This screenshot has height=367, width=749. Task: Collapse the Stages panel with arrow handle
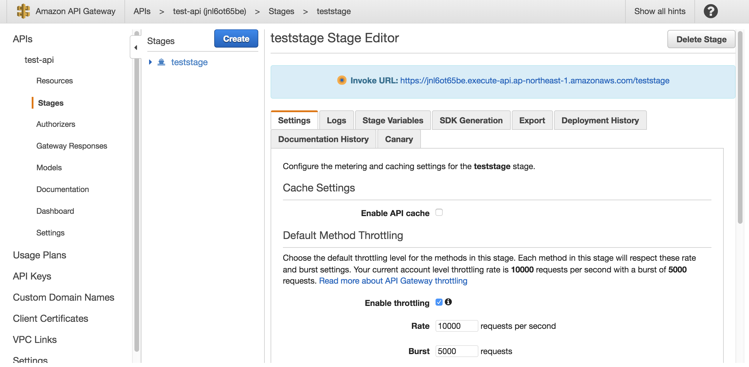click(x=136, y=48)
